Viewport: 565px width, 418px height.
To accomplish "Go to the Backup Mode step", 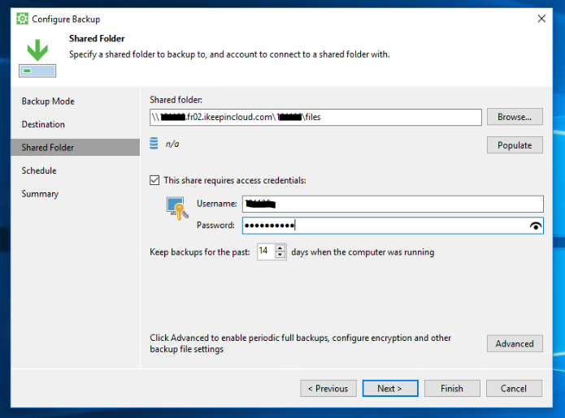I will [x=48, y=101].
